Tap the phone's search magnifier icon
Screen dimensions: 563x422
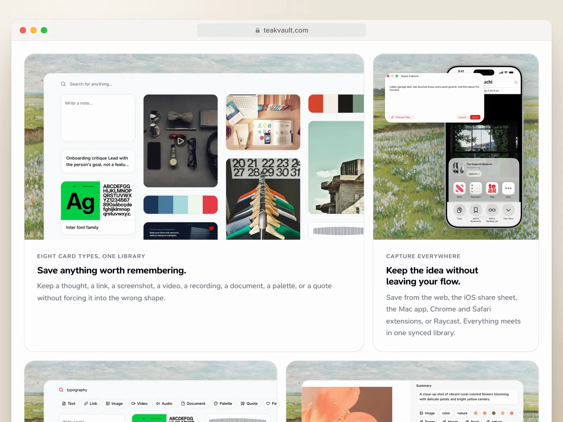(x=516, y=82)
